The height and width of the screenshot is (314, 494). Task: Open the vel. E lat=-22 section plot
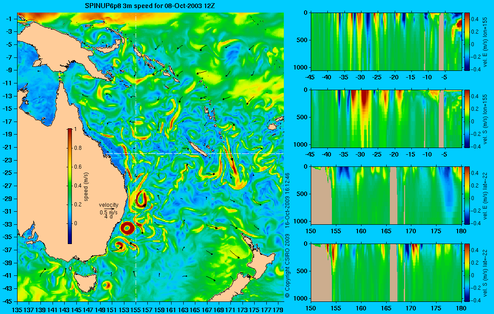pos(386,196)
